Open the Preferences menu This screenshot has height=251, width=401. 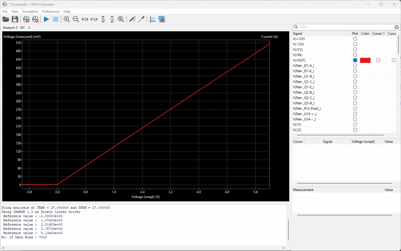[x=51, y=11]
